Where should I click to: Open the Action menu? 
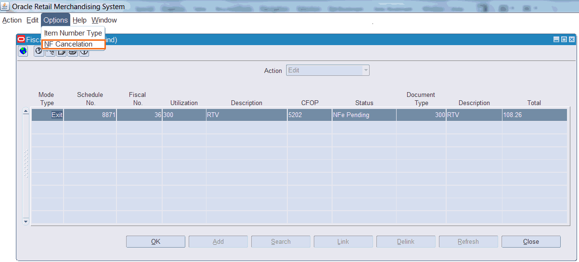point(12,20)
